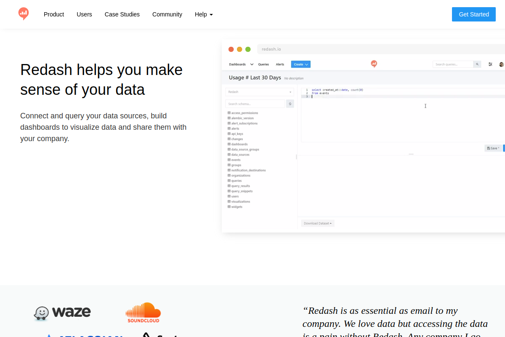Select the alerts table in schema list
The height and width of the screenshot is (337, 505).
coord(234,128)
